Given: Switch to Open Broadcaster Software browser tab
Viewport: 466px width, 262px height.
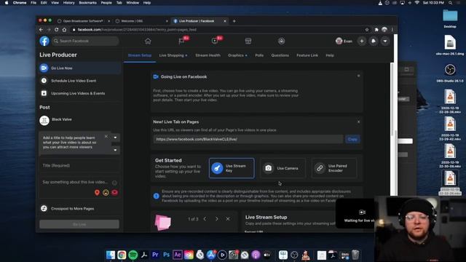Looking at the screenshot, I should click(83, 21).
